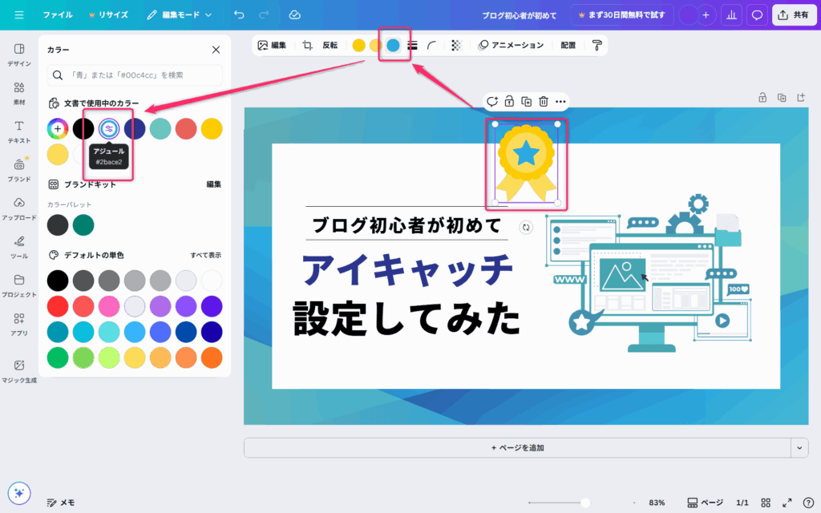Open the アップロード panel in the sidebar
This screenshot has width=821, height=513.
click(x=19, y=208)
